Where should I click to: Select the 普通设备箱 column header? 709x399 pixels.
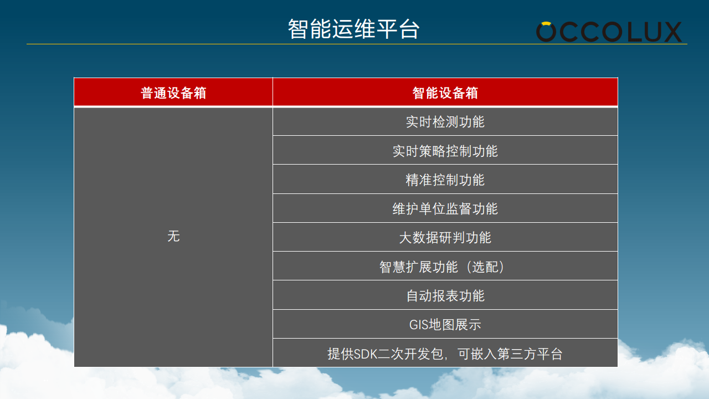(x=173, y=92)
